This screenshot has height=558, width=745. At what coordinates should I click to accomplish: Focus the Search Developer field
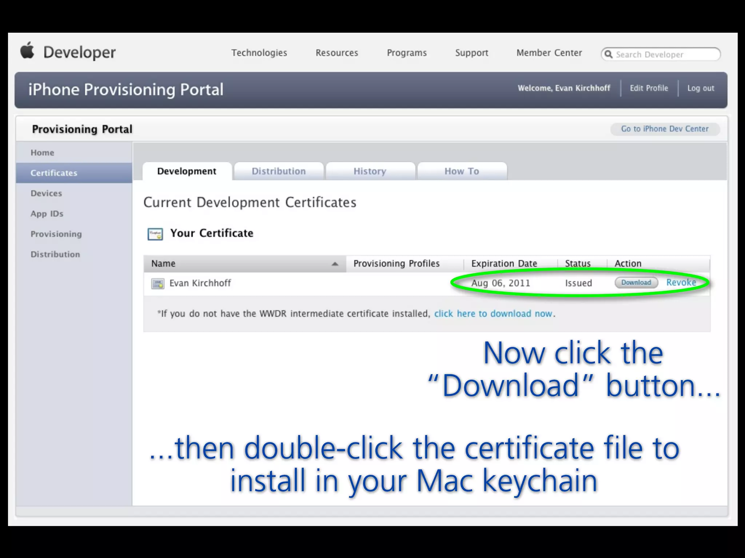pos(661,54)
